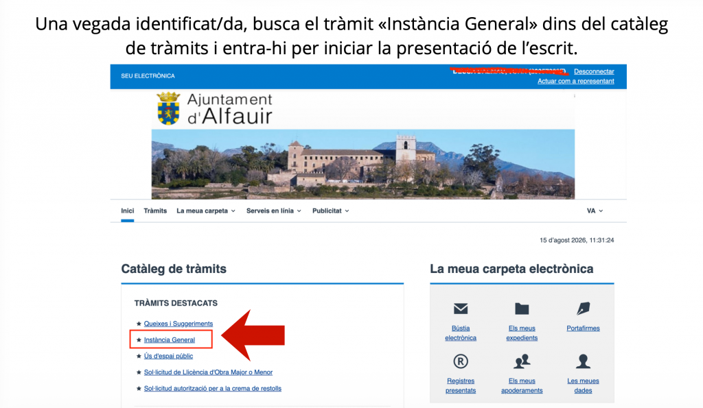Screen dimensions: 703x408
Task: Click the Ajuntament d'Alfauir crest logo
Action: [x=168, y=108]
